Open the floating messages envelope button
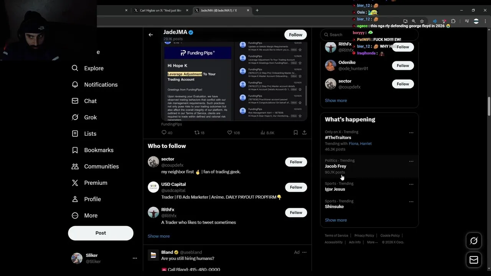Screen dimensions: 491x276 click(x=474, y=260)
